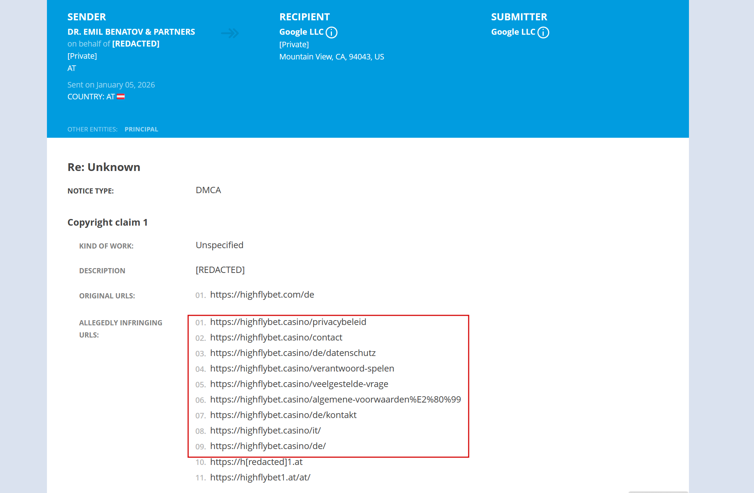Click submitter Google LLC name
The width and height of the screenshot is (754, 493).
coord(513,32)
